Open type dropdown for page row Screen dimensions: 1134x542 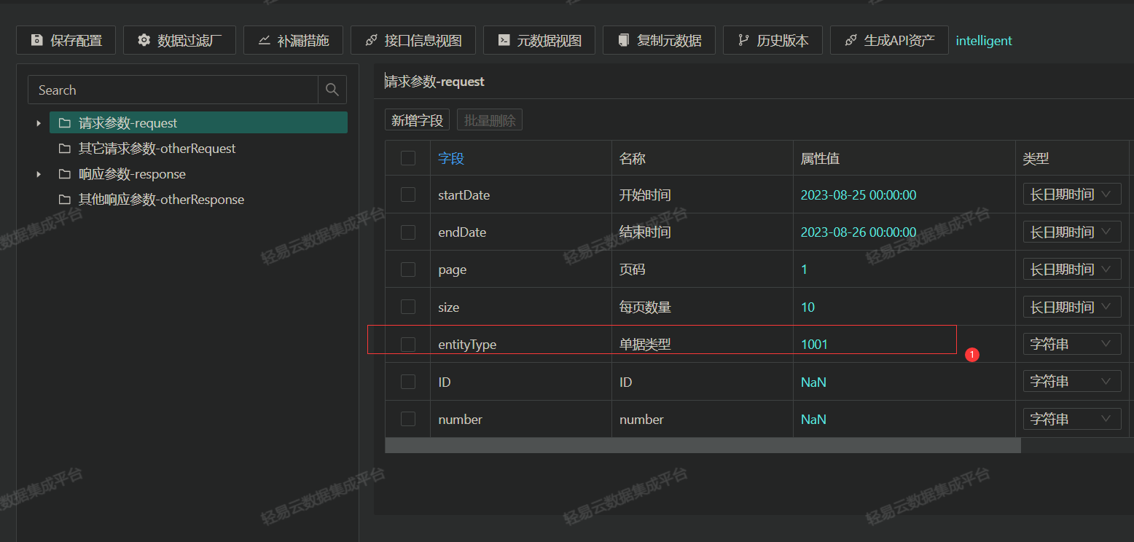coord(1072,270)
